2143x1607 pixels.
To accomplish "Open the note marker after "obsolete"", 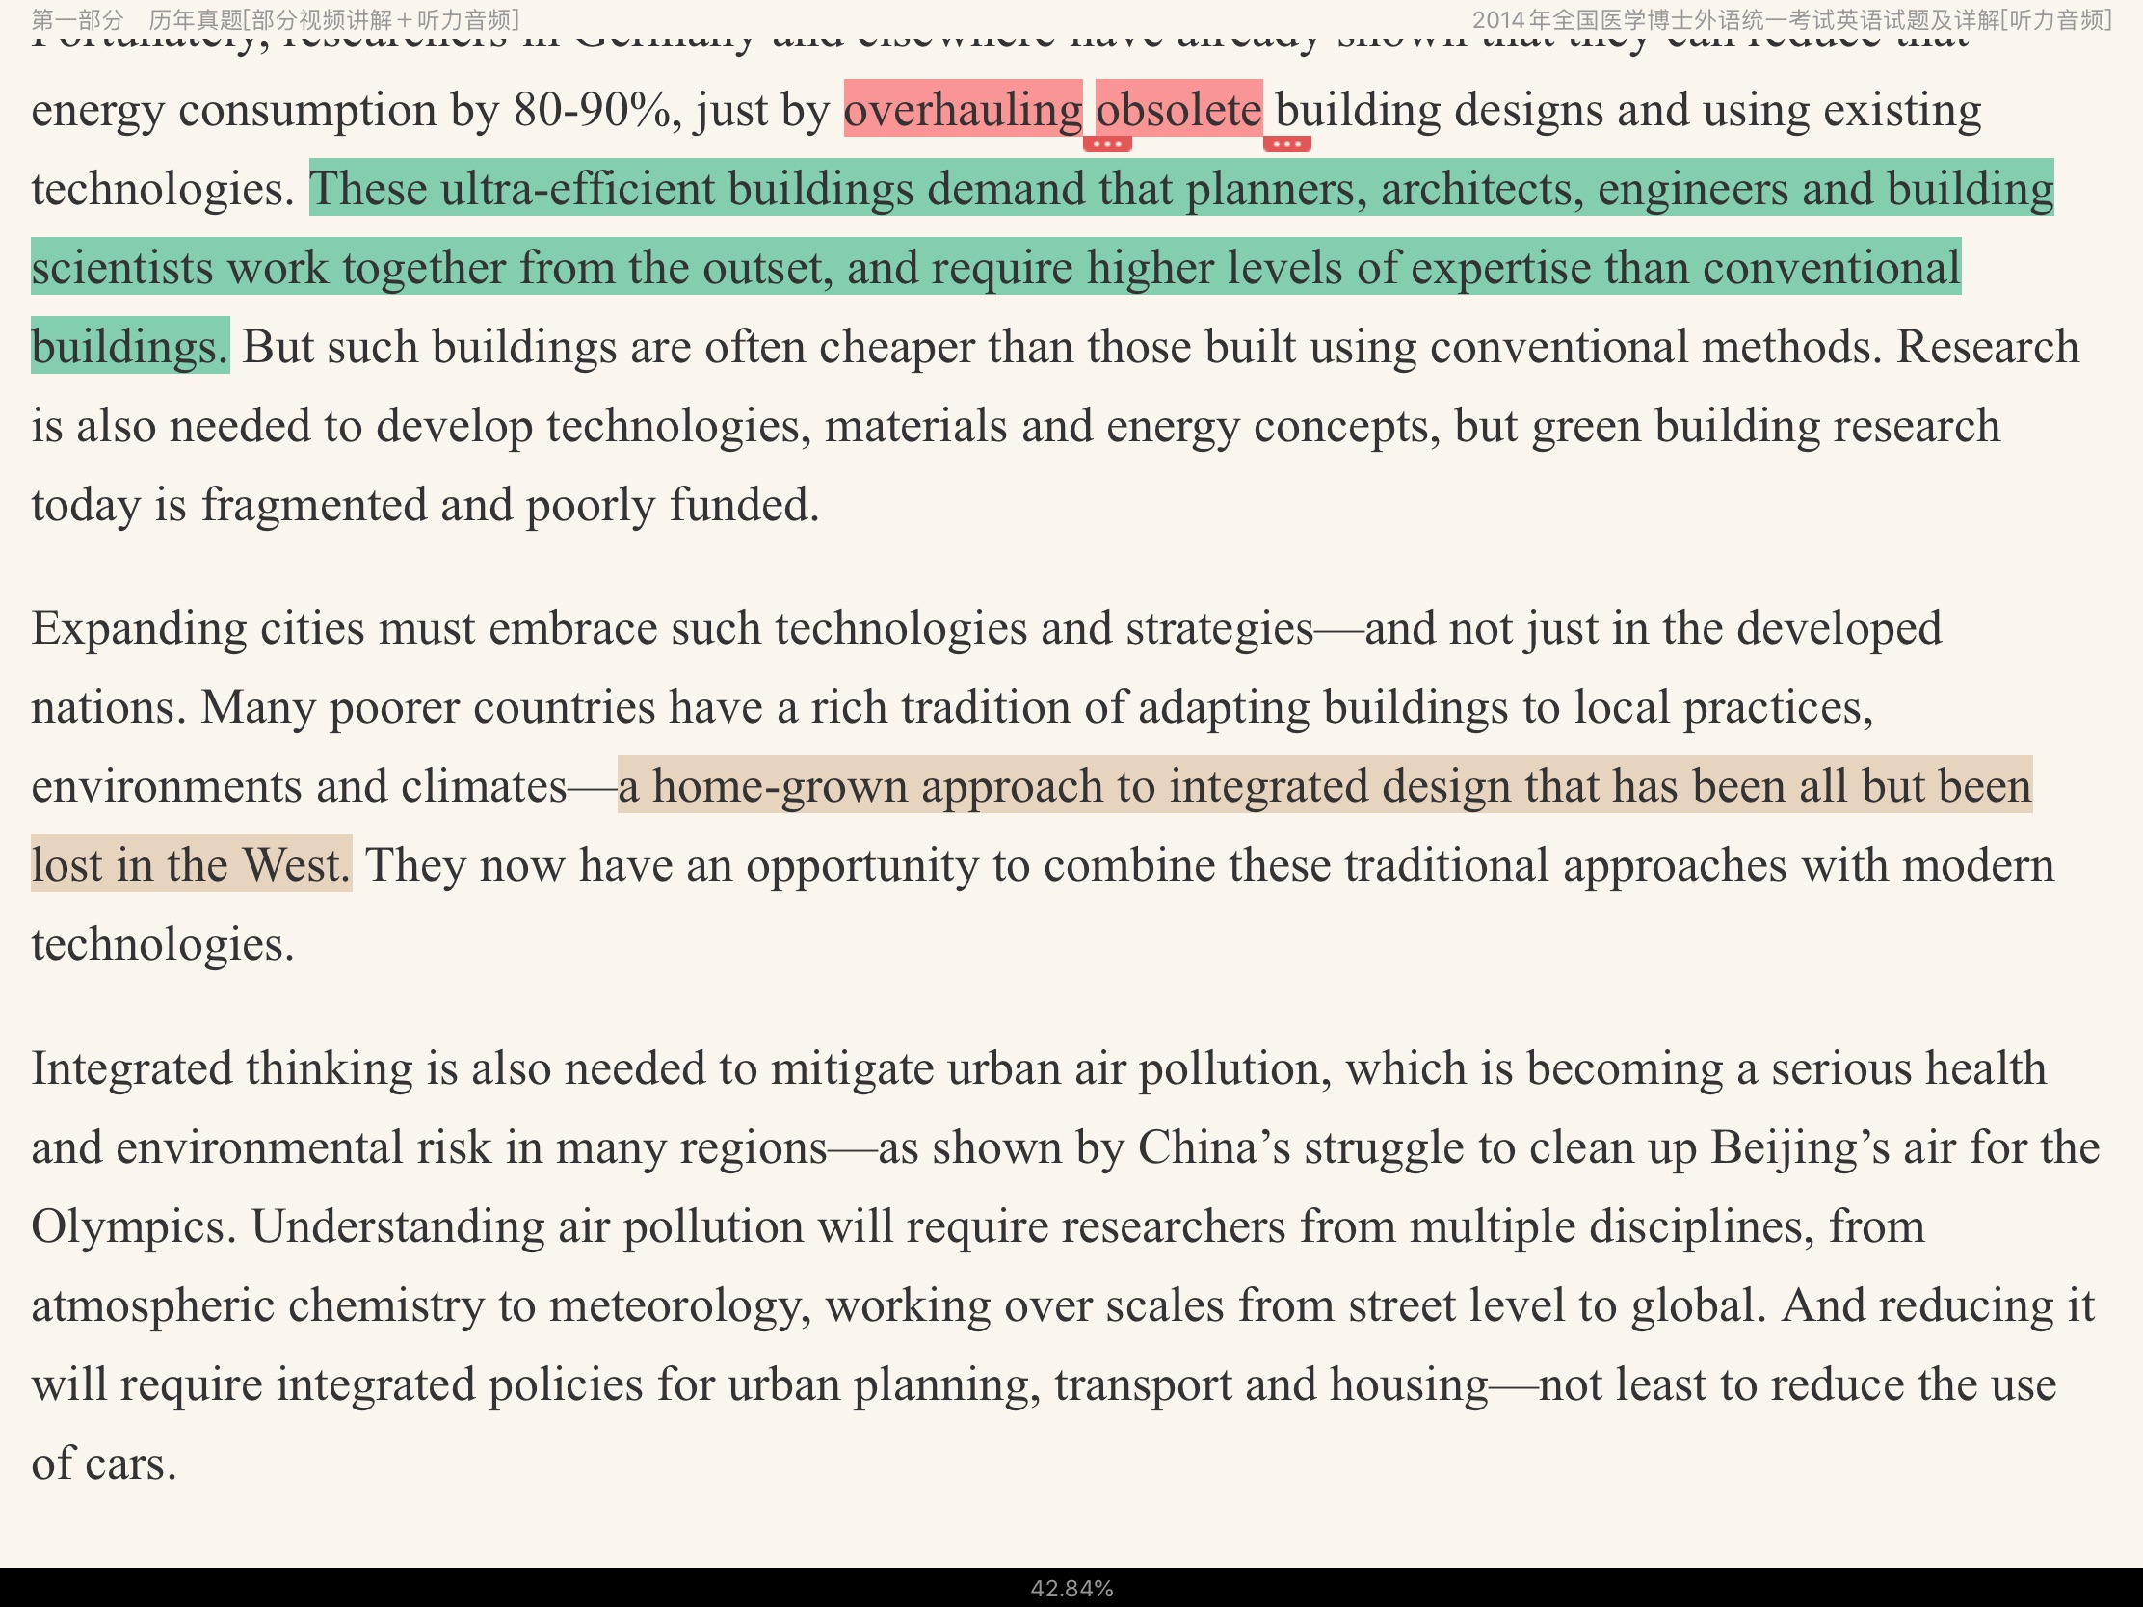I will (1286, 145).
